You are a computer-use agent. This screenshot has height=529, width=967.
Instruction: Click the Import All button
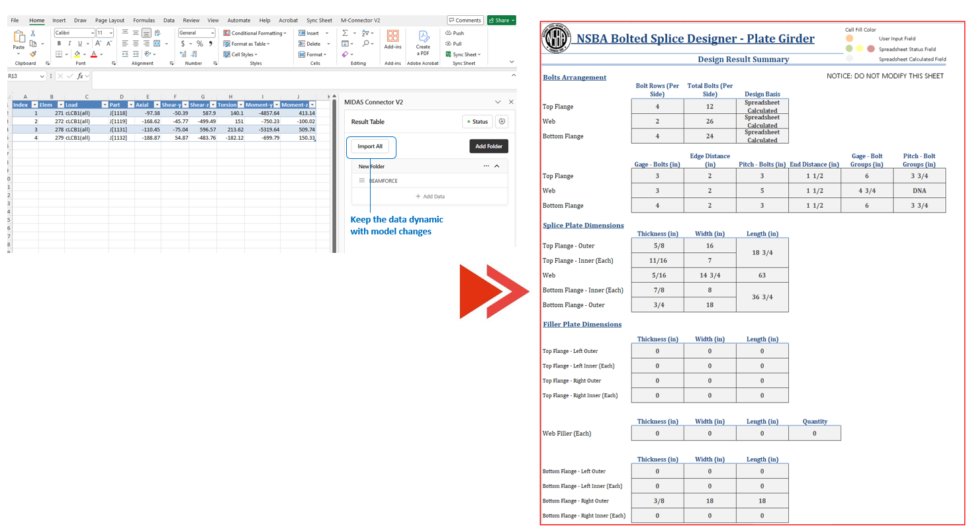click(x=370, y=146)
